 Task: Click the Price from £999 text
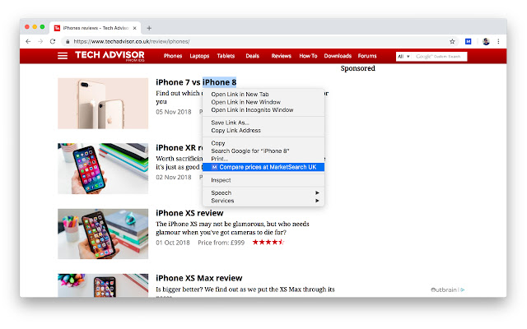222,243
